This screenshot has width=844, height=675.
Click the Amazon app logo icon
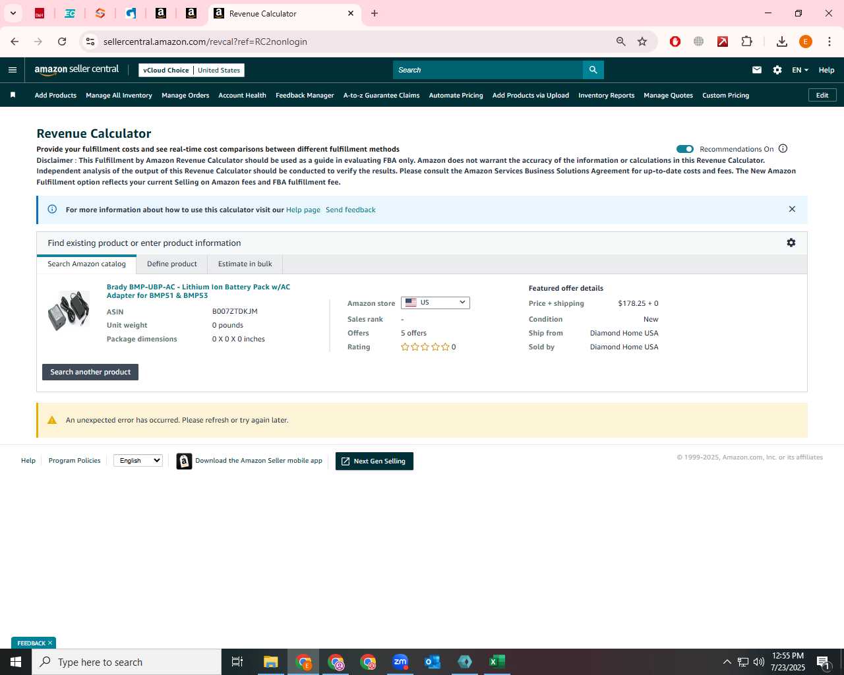tap(184, 461)
